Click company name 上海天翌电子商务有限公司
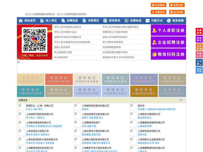The height and width of the screenshot is (152, 203). click(x=95, y=131)
